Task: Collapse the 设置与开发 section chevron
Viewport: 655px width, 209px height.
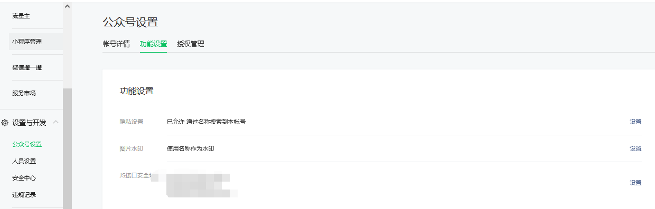Action: (x=55, y=122)
